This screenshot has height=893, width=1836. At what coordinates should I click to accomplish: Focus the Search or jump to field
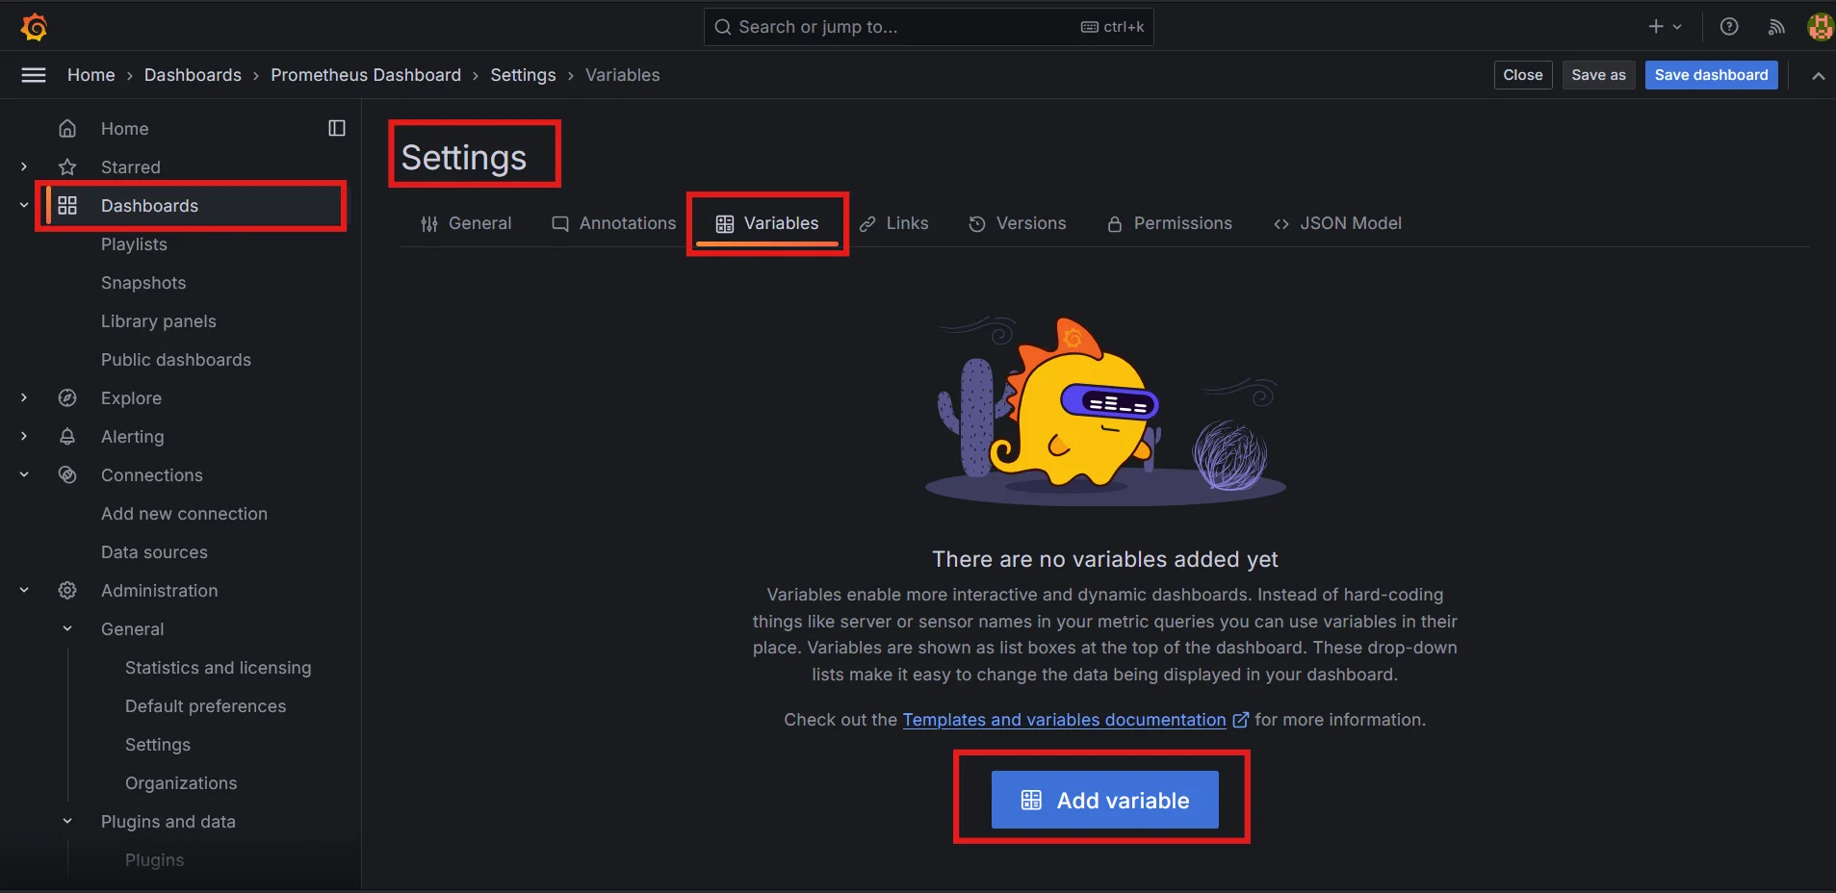pos(929,27)
